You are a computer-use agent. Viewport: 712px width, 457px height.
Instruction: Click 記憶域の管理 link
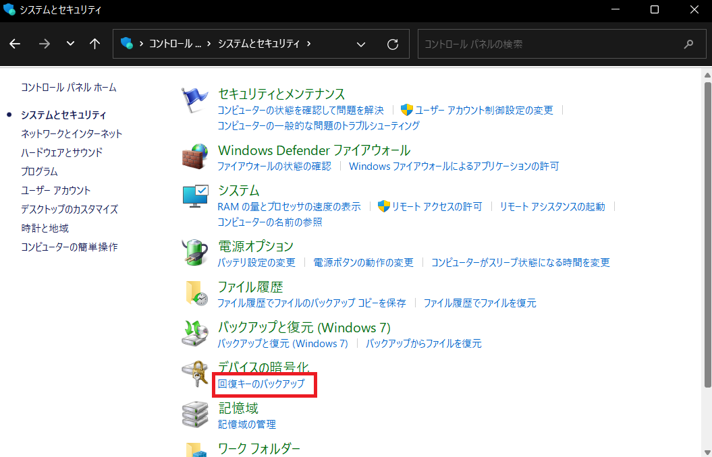tap(246, 425)
